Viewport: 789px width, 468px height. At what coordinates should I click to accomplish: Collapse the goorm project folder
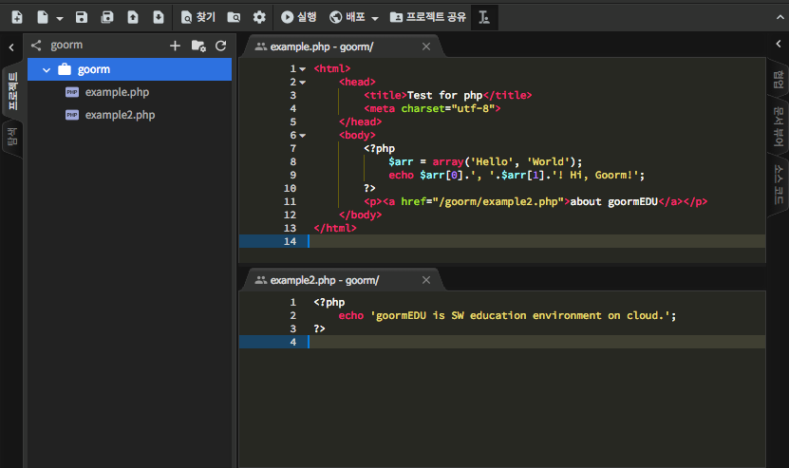46,69
